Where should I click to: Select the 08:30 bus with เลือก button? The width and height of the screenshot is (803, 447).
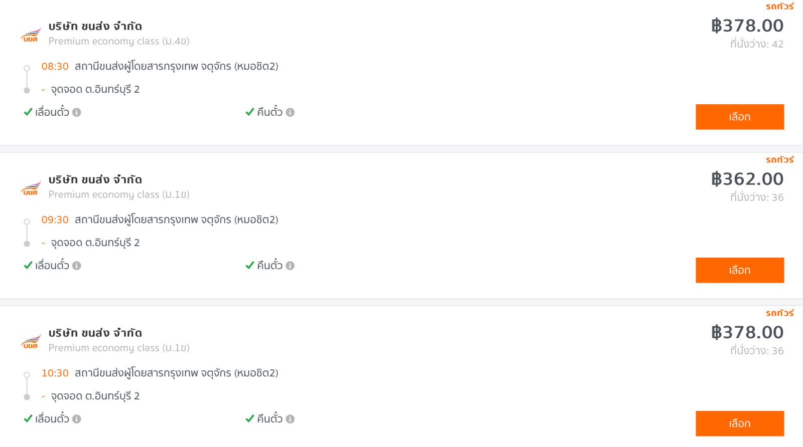(740, 117)
